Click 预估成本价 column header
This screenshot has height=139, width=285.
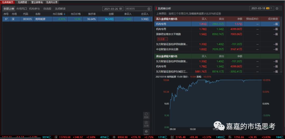(252, 19)
